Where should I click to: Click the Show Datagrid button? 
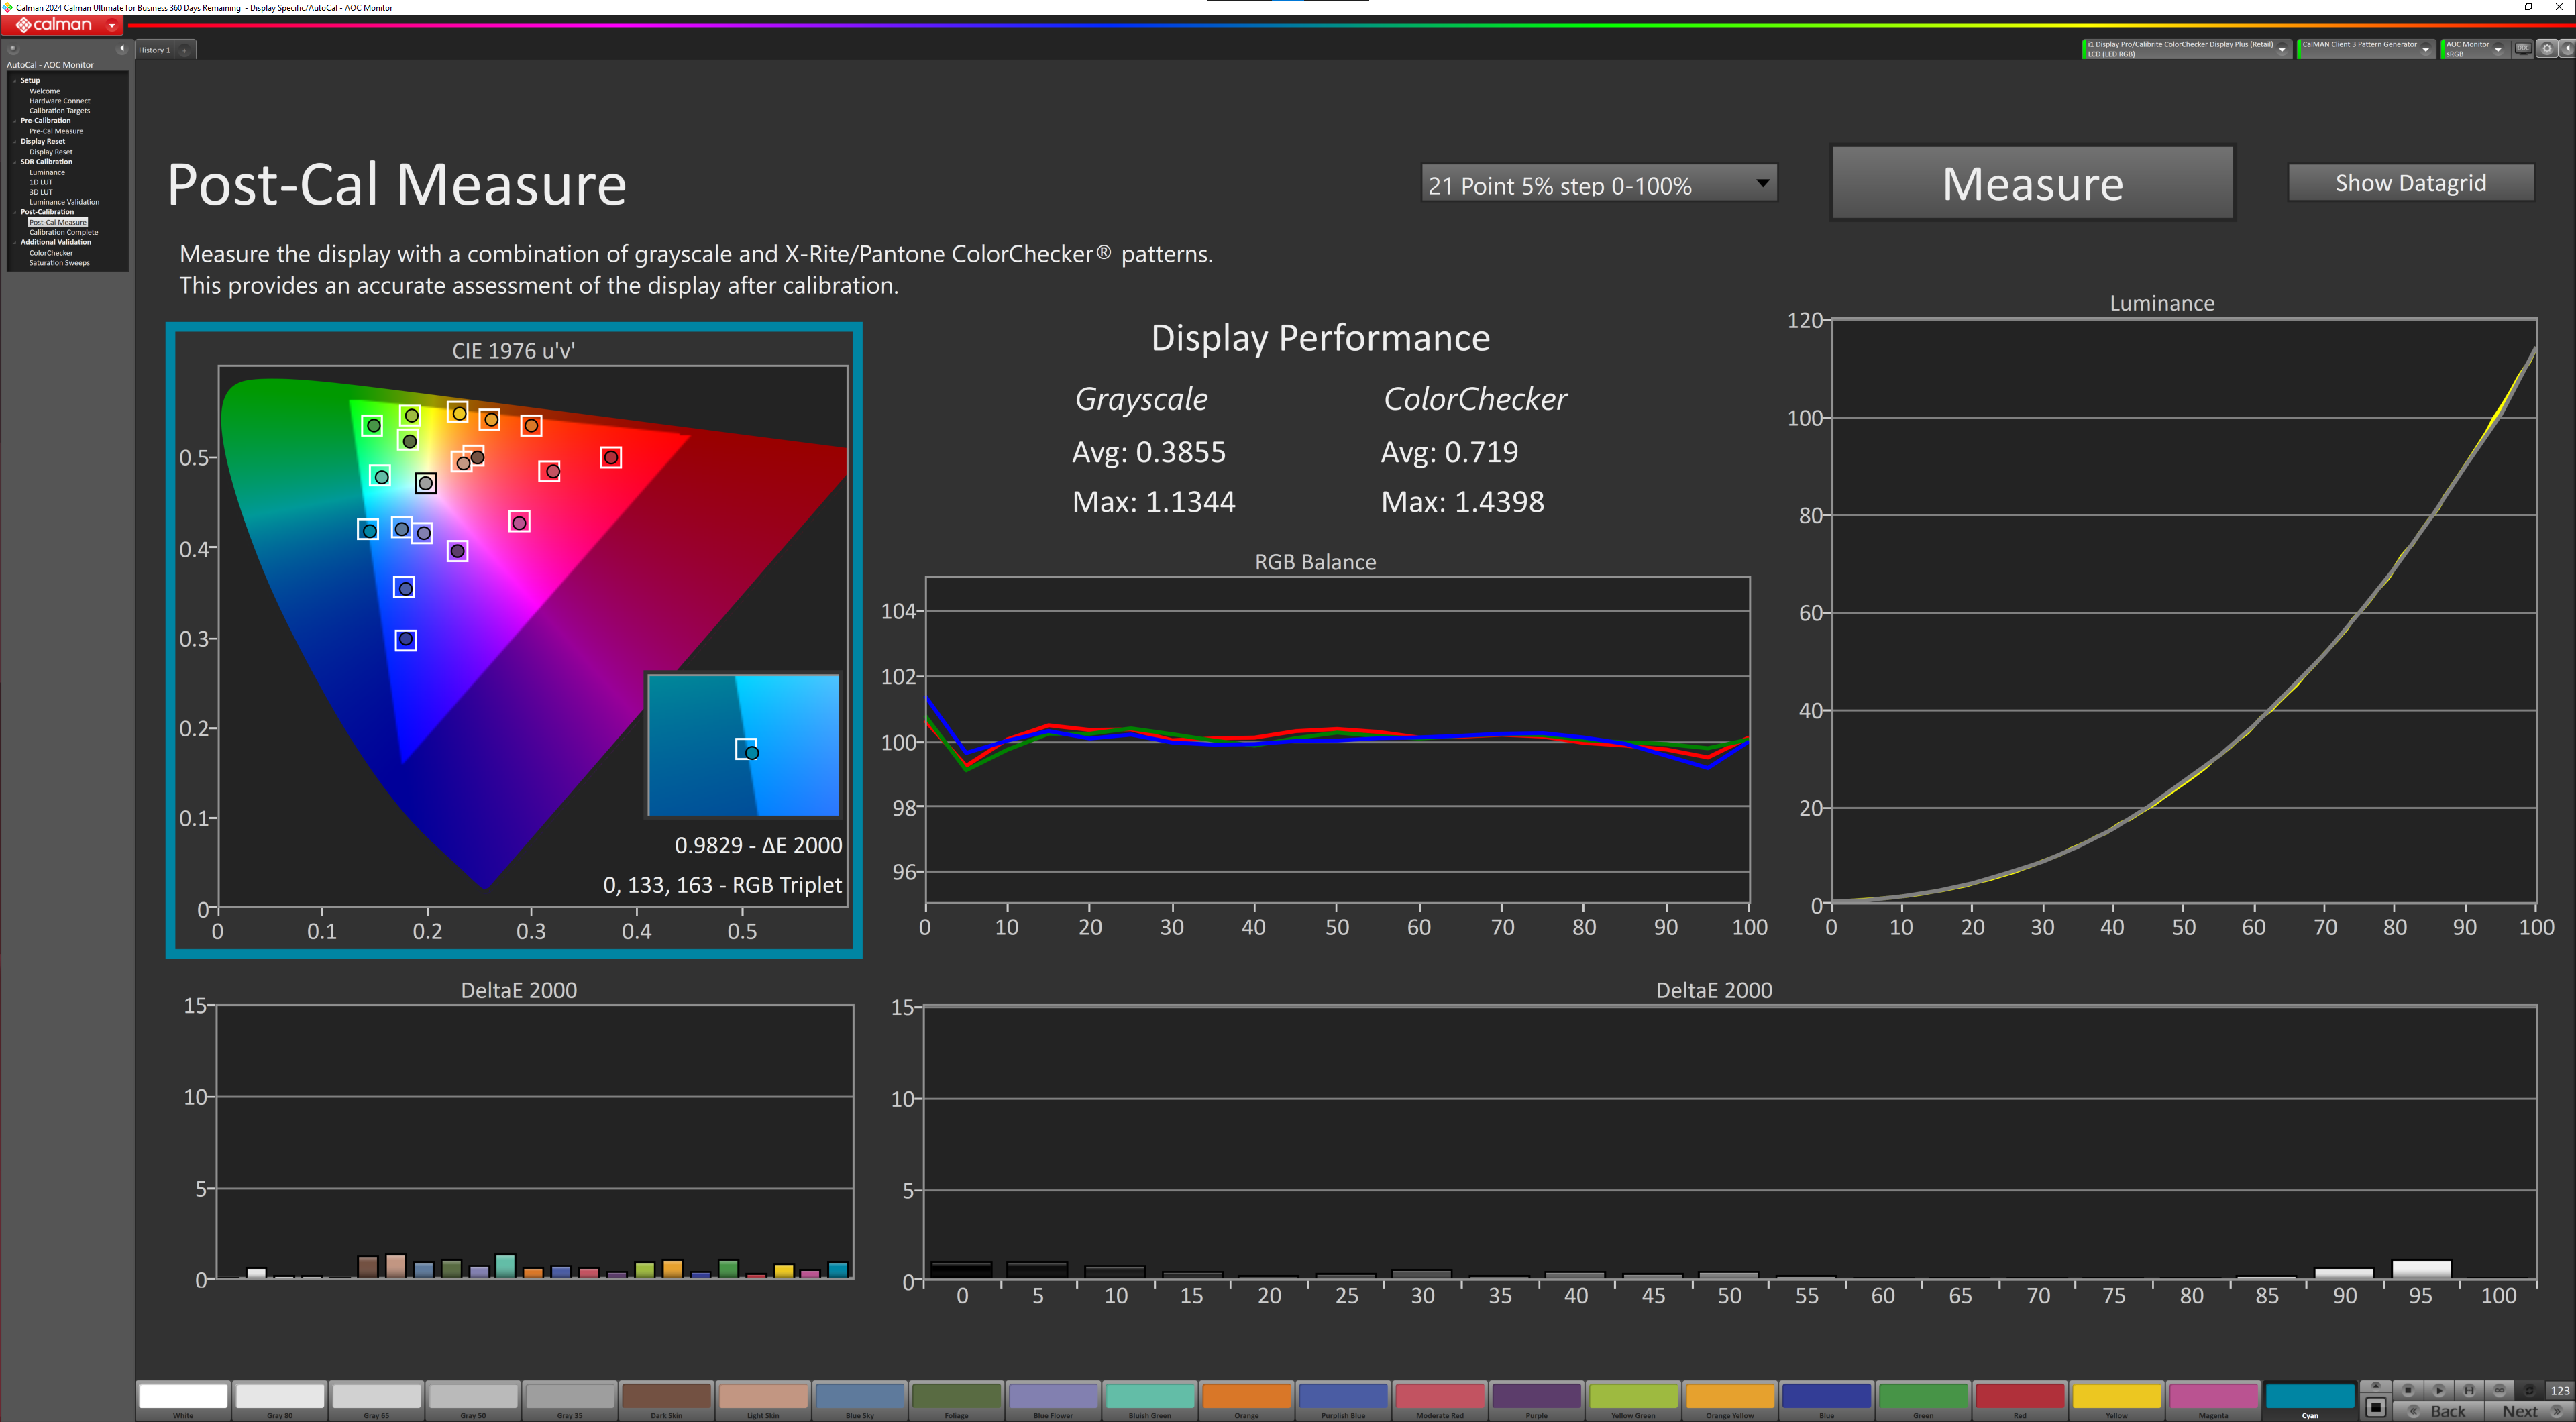point(2409,183)
